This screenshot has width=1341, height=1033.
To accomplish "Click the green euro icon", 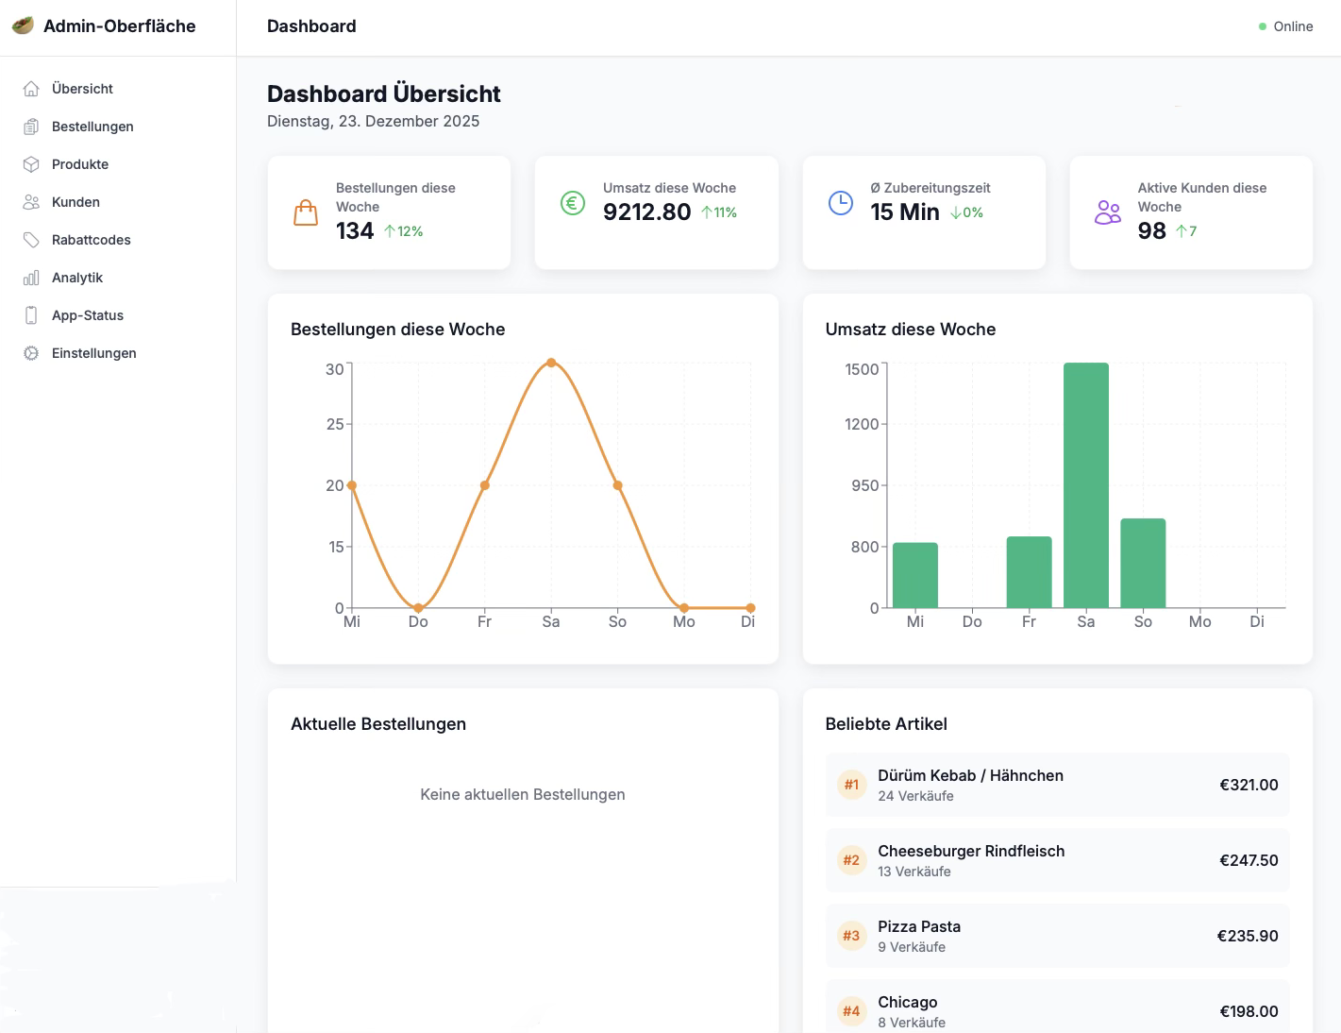I will point(572,202).
